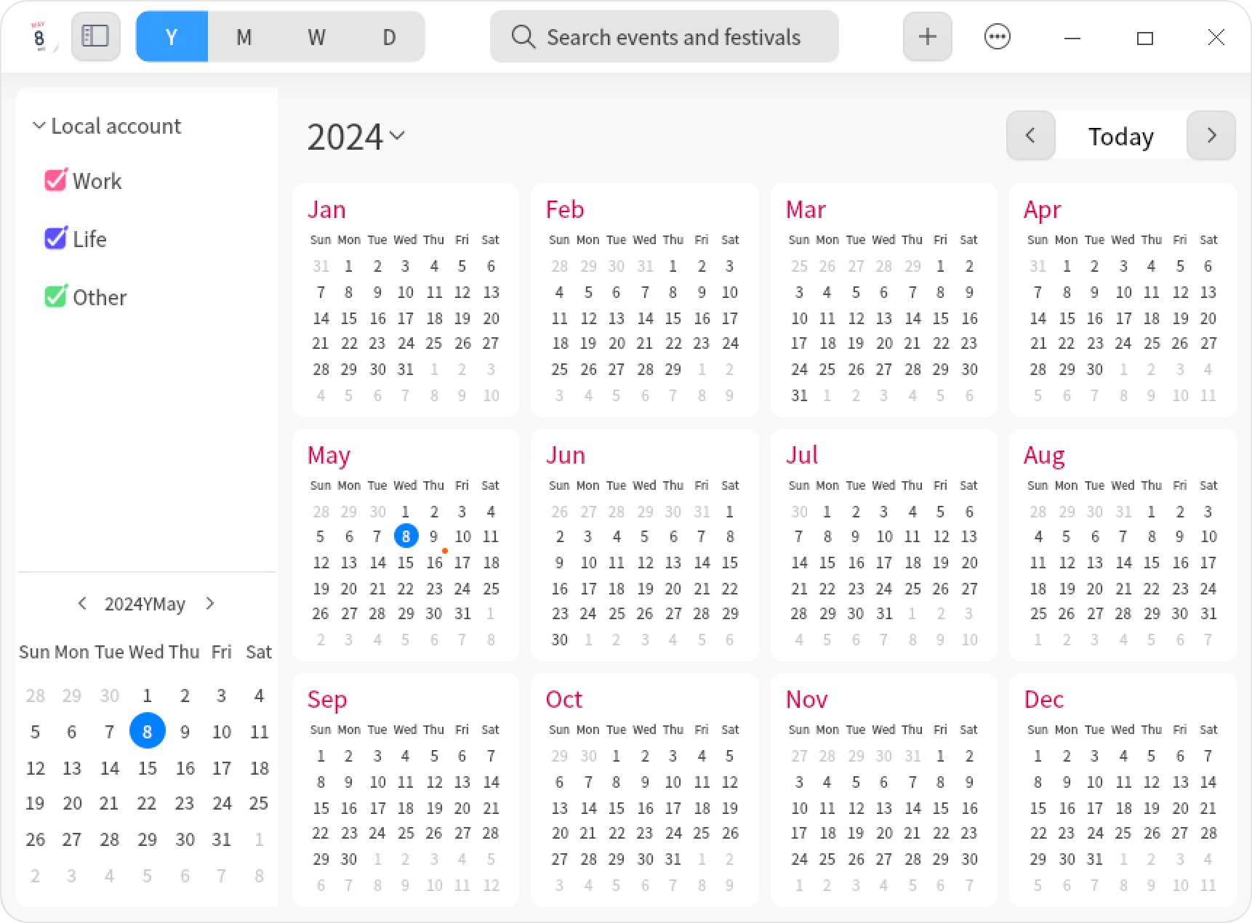The width and height of the screenshot is (1252, 923).
Task: Switch to Day view tab
Action: click(389, 36)
